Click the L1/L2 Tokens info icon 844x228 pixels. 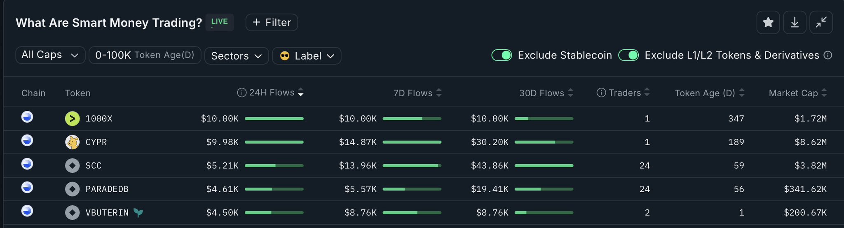tap(828, 55)
